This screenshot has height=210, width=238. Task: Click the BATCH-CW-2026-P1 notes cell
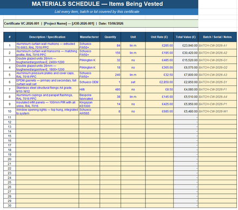[x=217, y=104]
